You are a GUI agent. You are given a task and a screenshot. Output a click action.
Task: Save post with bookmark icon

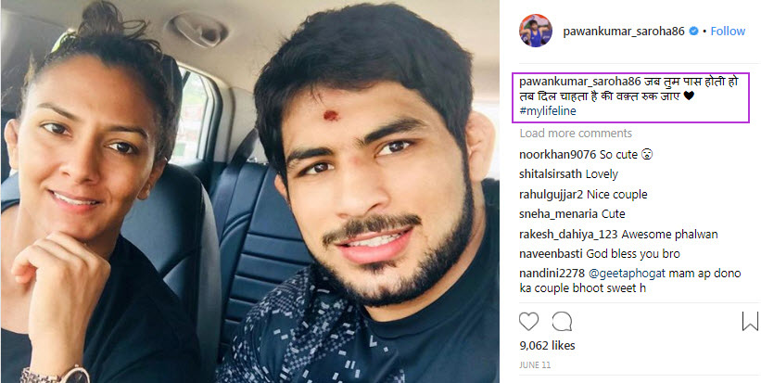pyautogui.click(x=750, y=322)
